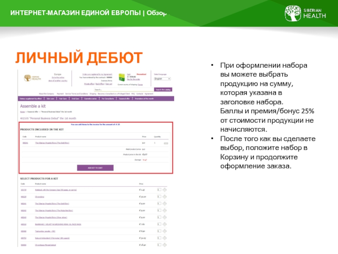Viewport: 338px width, 254px height.
Task: Click the Become a Consultant or Privileged Client link
Action: [114, 94]
